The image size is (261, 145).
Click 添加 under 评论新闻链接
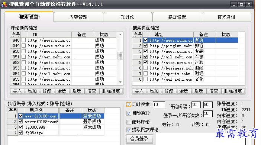tap(32, 91)
